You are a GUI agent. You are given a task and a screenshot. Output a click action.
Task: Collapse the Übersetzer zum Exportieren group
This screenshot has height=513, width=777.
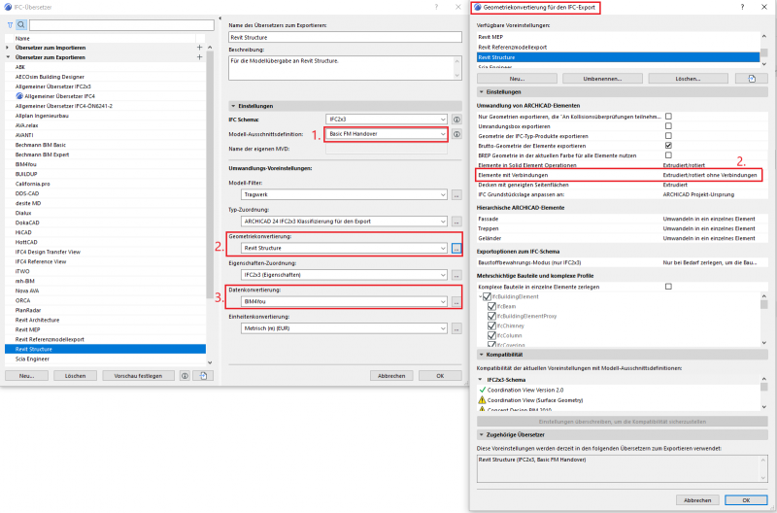tap(9, 57)
